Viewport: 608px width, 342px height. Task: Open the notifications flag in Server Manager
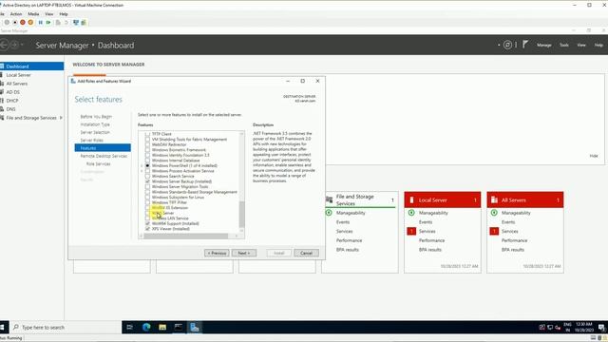click(x=525, y=45)
